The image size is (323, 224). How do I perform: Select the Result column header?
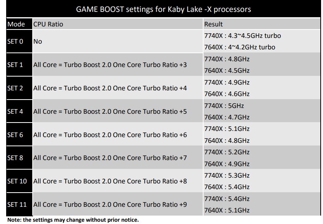click(x=262, y=24)
